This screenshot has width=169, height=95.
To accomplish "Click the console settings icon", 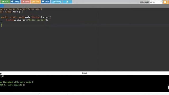I will pos(1,74).
